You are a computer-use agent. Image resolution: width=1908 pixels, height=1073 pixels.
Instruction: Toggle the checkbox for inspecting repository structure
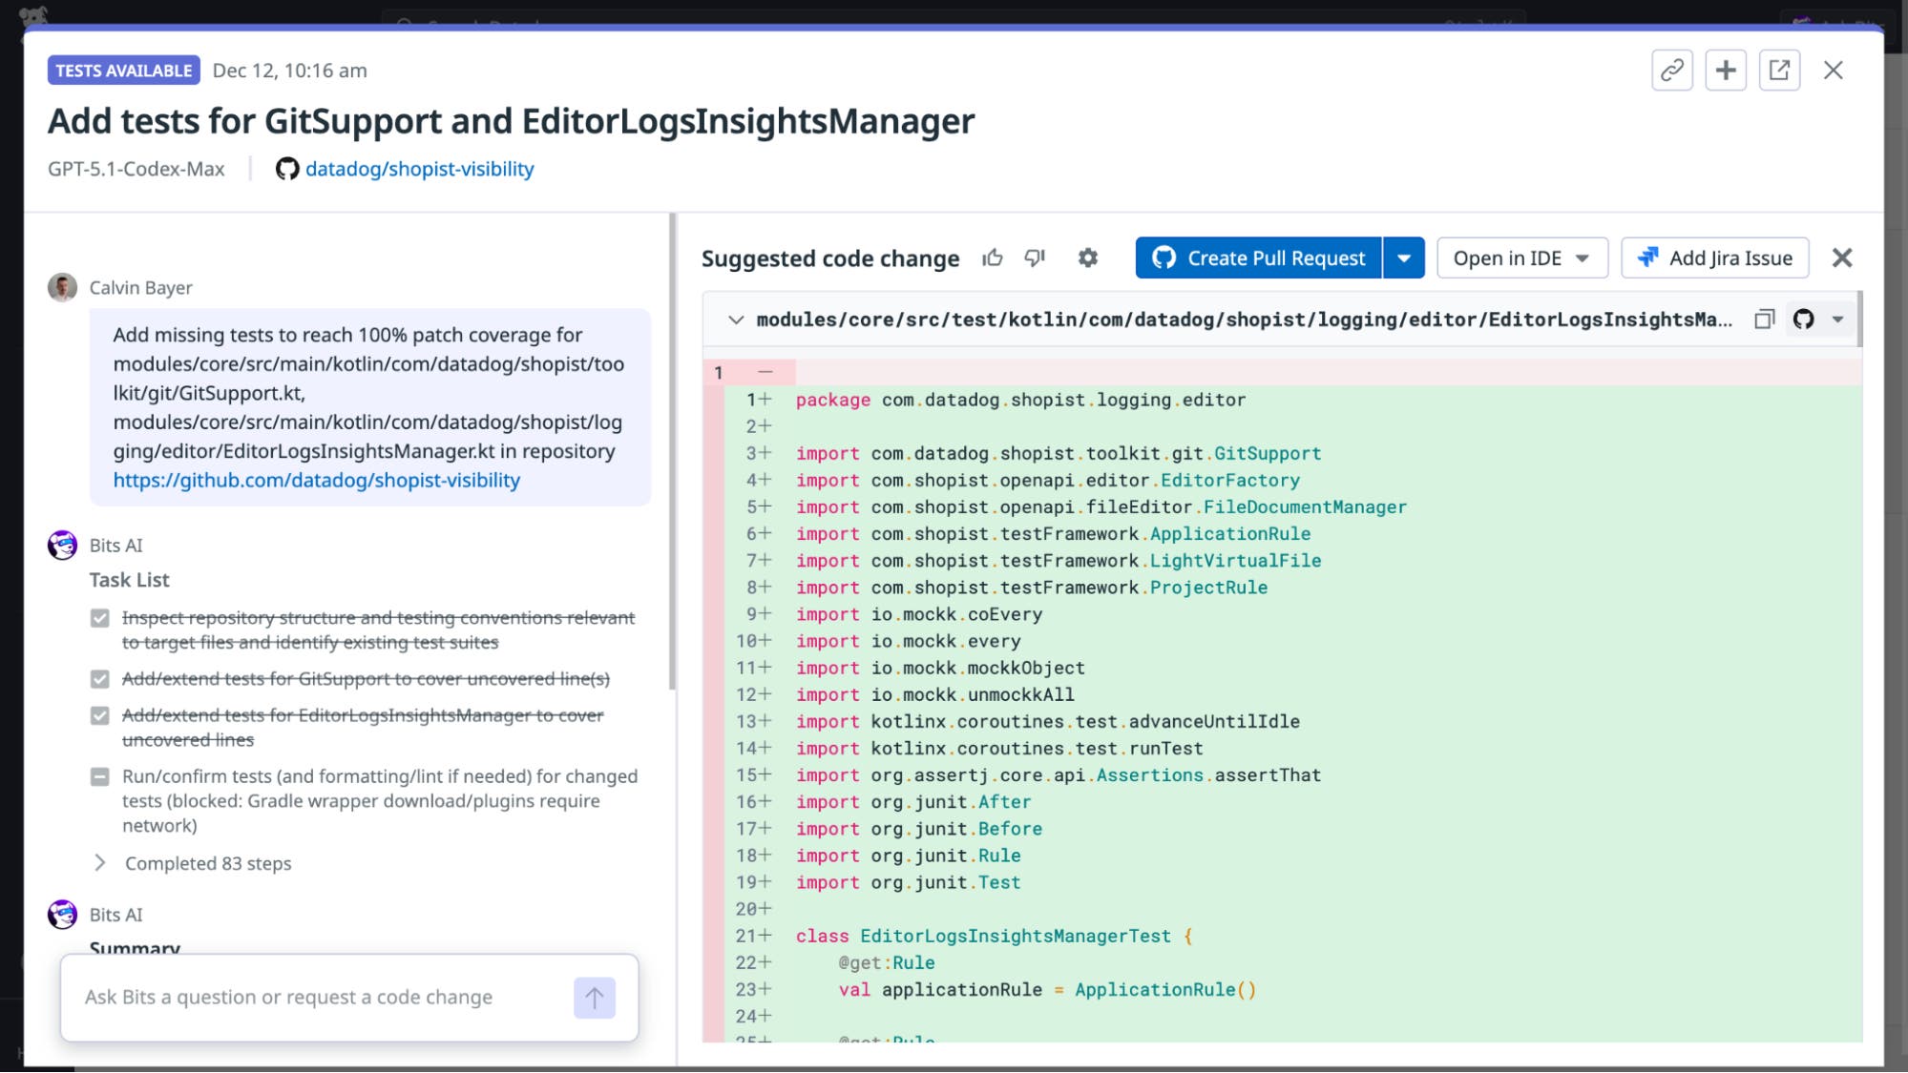tap(100, 618)
